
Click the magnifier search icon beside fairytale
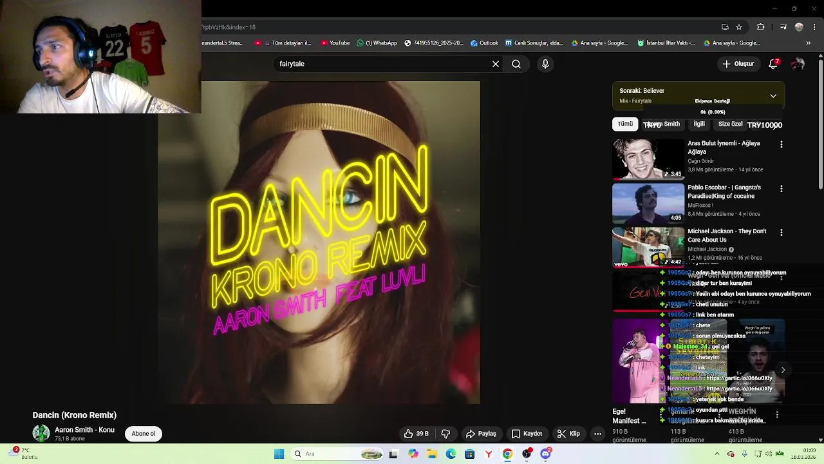click(516, 64)
